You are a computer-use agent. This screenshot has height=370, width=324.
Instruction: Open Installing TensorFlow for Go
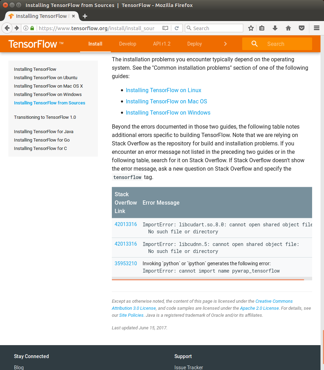(42, 140)
